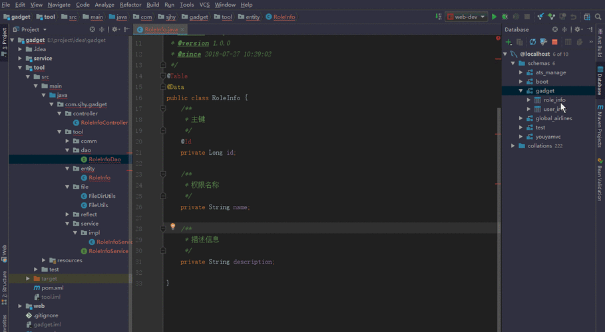Click the red stop icon in Database toolbar
Screen dimensions: 605x332
(x=554, y=42)
